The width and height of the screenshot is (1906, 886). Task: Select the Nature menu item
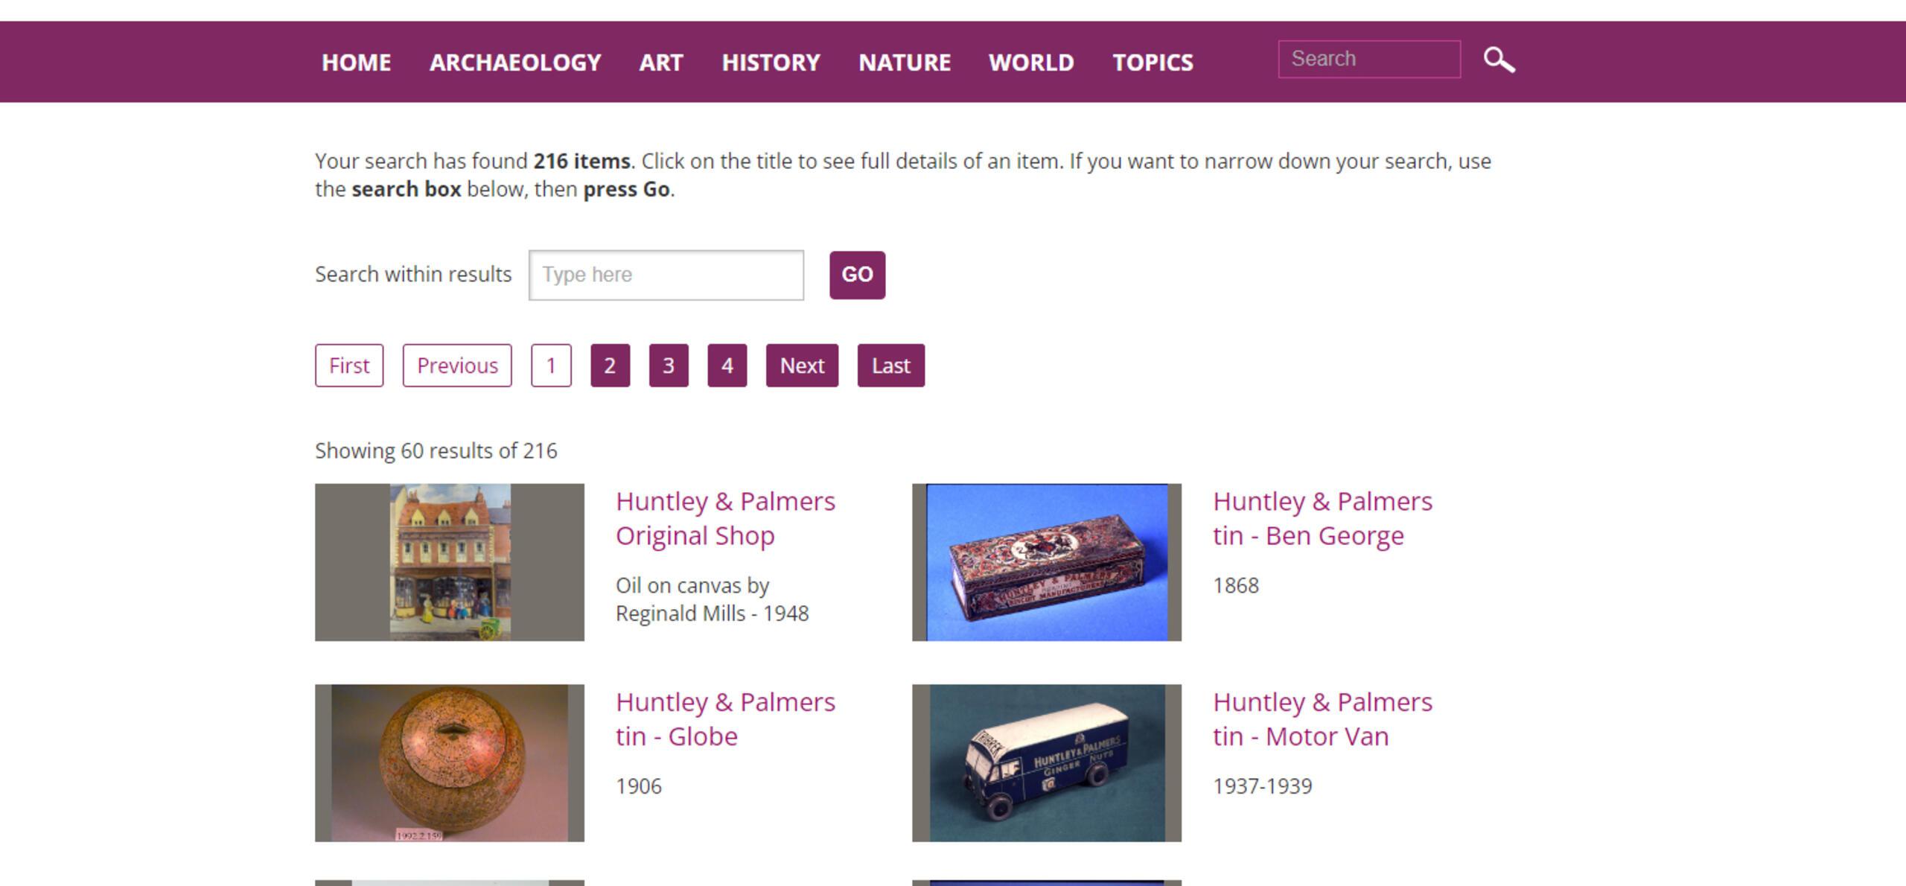click(x=904, y=63)
